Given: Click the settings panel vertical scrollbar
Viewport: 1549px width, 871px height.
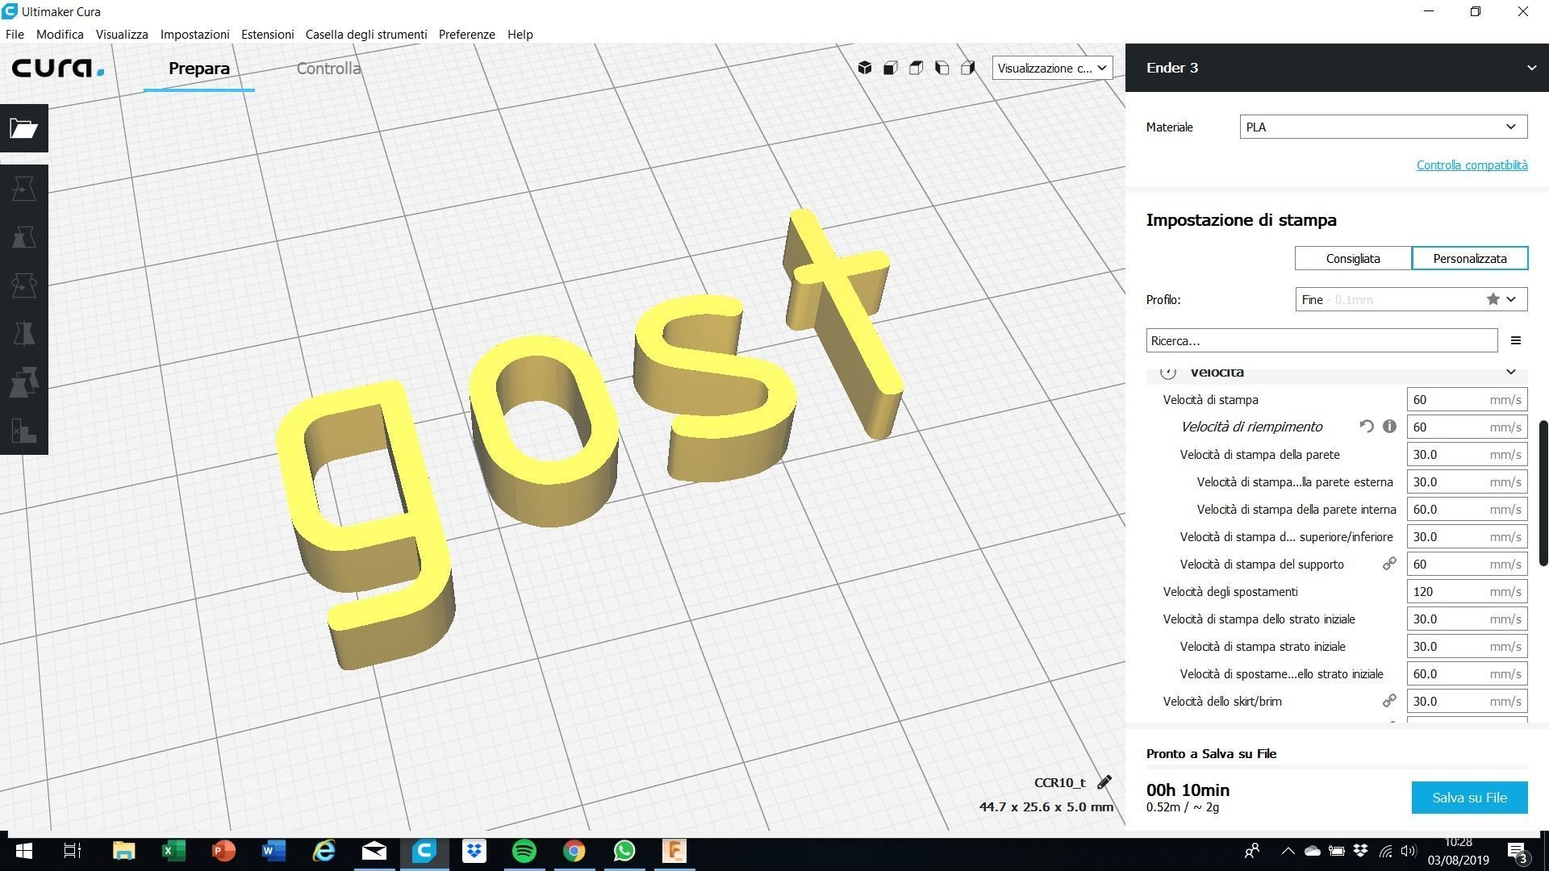Looking at the screenshot, I should 1543,493.
